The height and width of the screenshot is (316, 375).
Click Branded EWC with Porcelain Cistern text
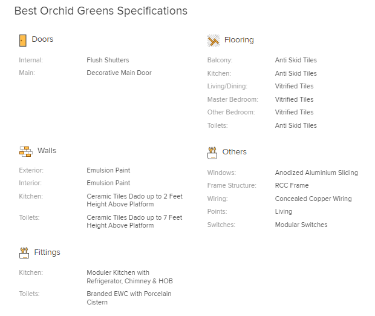(x=129, y=298)
